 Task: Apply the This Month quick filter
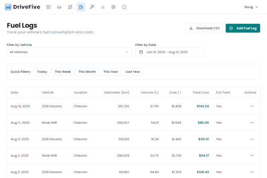pyautogui.click(x=87, y=71)
